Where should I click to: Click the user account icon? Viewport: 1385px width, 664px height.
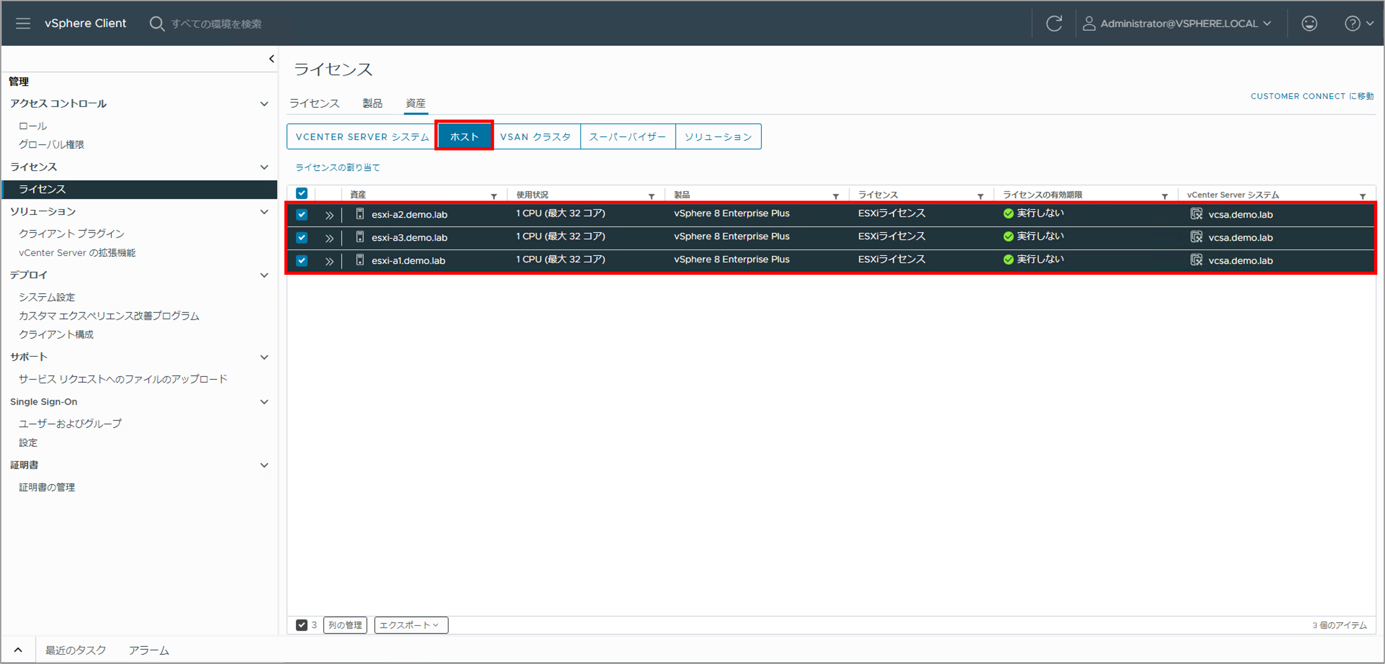1089,23
